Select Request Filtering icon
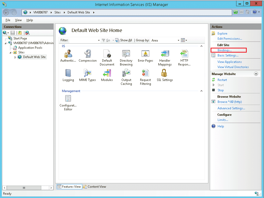 145,77
